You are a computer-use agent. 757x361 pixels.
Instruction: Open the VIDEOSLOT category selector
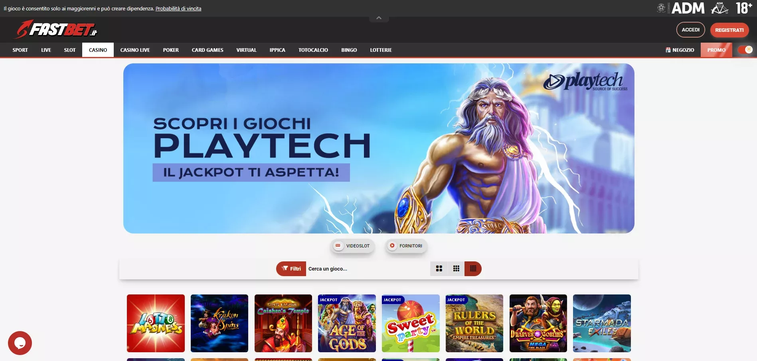pos(353,246)
